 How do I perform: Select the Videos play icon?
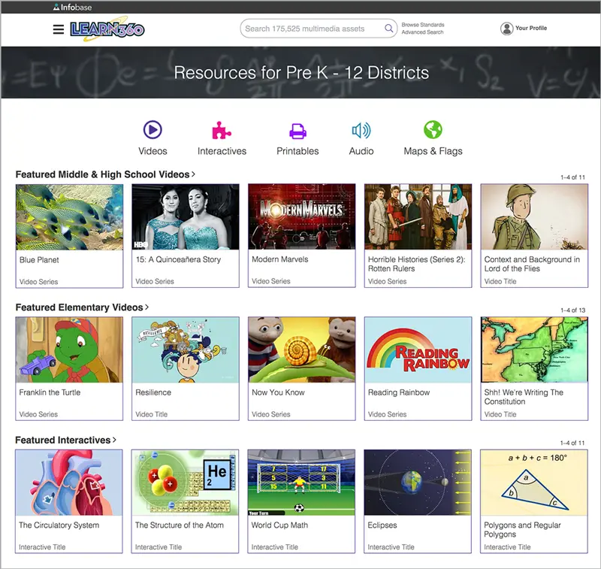[153, 130]
